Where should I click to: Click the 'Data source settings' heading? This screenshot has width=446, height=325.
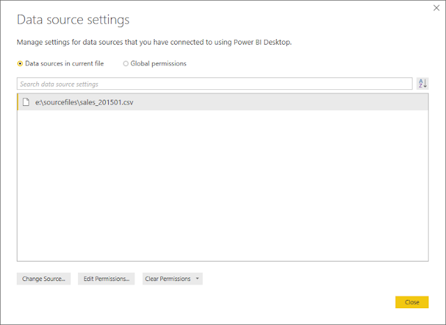73,20
